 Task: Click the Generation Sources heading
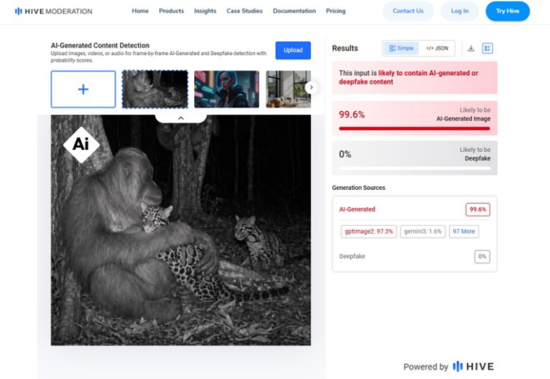[359, 187]
